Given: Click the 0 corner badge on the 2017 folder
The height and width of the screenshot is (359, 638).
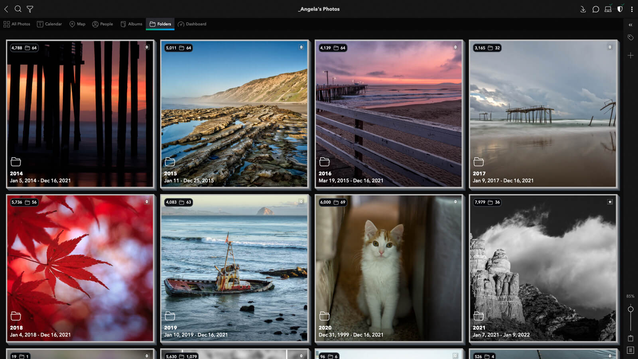Looking at the screenshot, I should coord(610,47).
